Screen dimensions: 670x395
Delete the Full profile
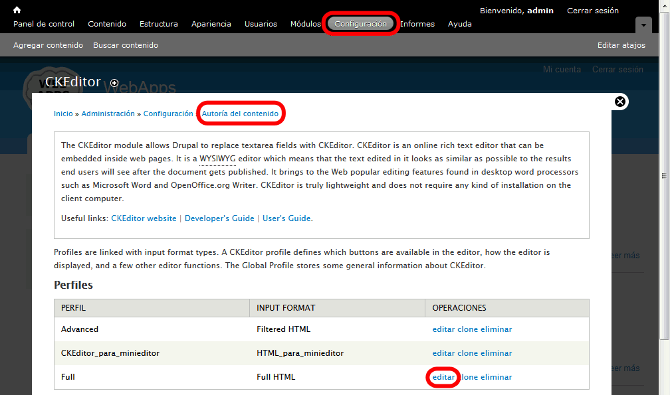tap(496, 377)
